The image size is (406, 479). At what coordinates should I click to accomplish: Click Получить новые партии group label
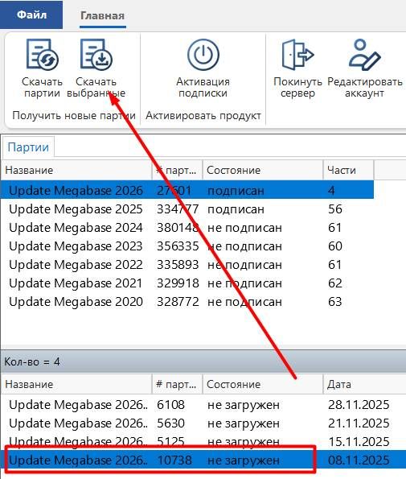74,115
